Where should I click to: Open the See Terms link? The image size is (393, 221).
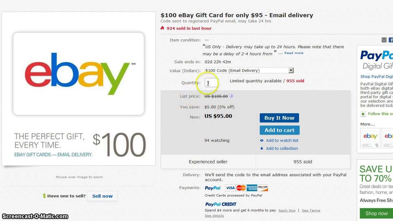(311, 211)
